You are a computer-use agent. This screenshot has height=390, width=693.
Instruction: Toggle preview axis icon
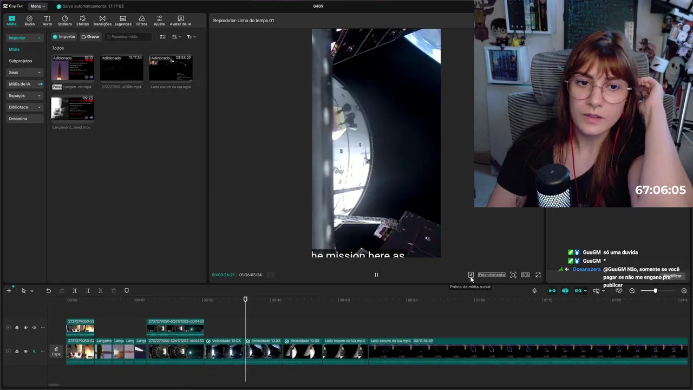[x=596, y=291]
